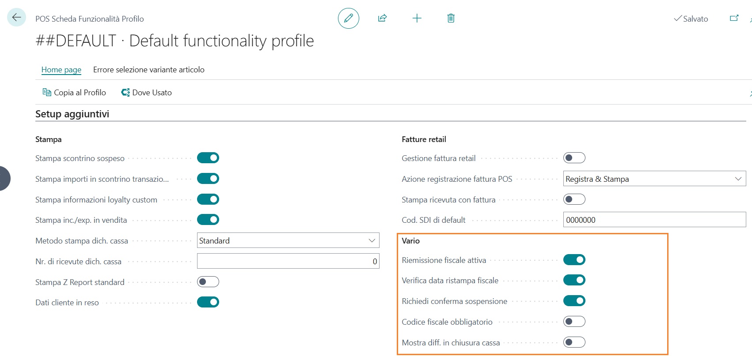The width and height of the screenshot is (752, 356).
Task: Click the trash delete icon
Action: (451, 18)
